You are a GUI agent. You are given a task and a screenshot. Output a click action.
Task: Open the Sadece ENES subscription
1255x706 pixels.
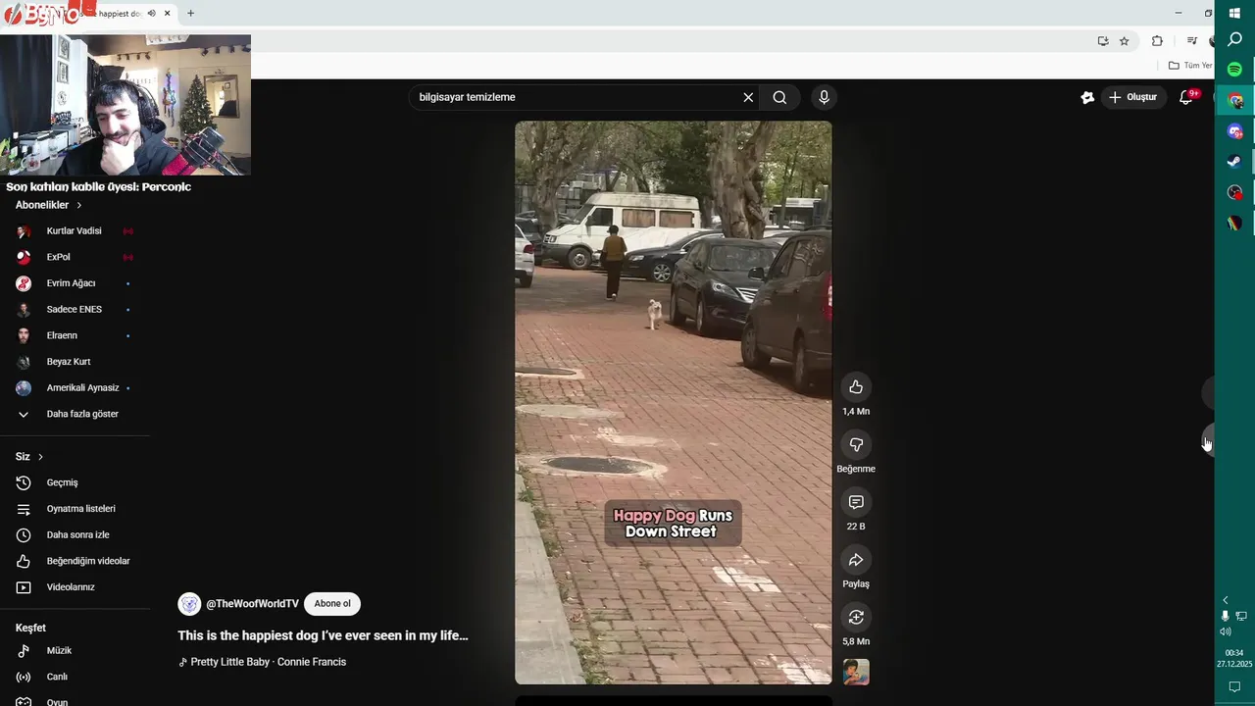(75, 310)
